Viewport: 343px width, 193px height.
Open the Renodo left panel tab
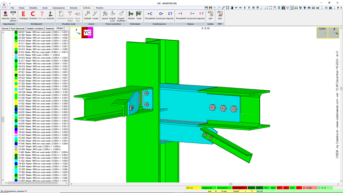(5, 29)
